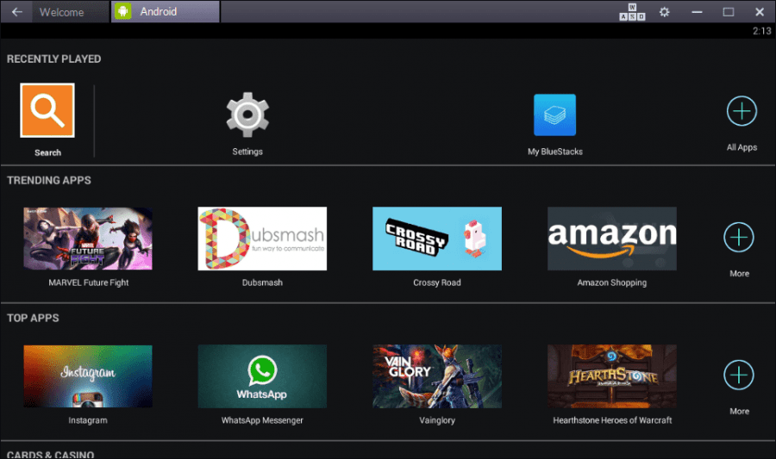Launch the My BlueStacks app icon
776x459 pixels.
(x=554, y=115)
